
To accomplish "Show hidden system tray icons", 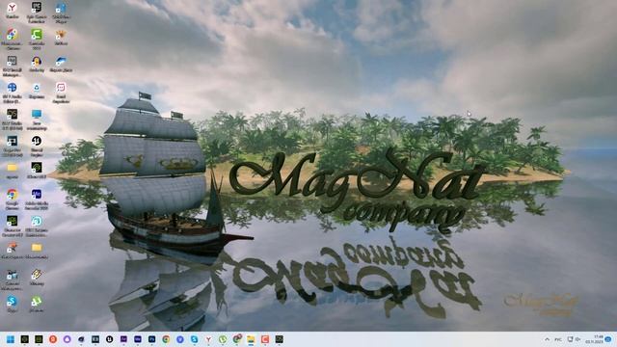I will [547, 339].
